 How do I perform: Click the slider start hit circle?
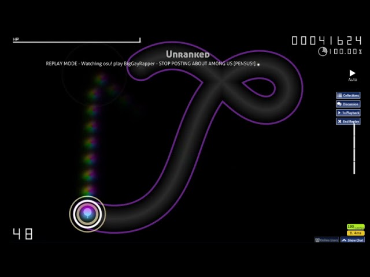87,214
